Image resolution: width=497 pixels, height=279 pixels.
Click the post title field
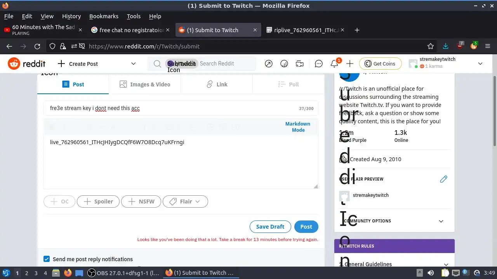click(181, 108)
